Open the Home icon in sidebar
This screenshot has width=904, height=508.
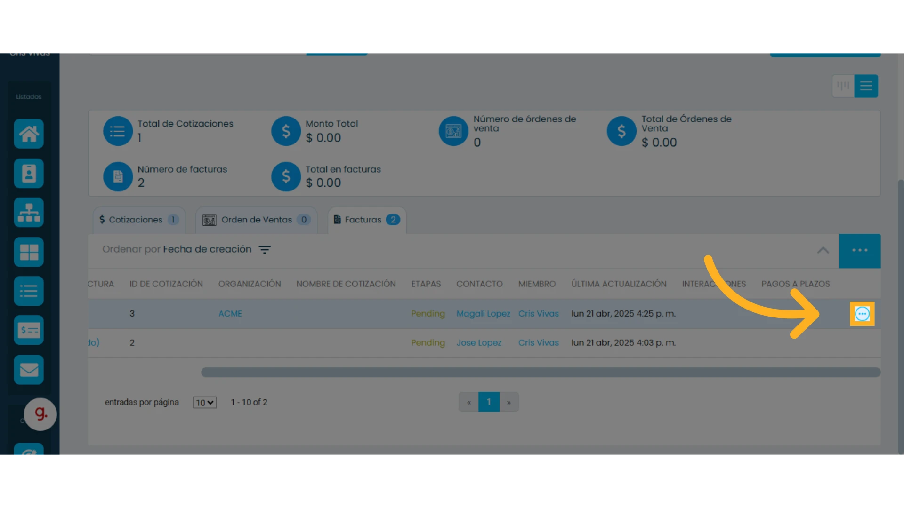click(29, 134)
